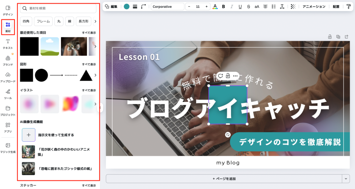
Task: Toggle underline formatting in toolbar
Action: click(240, 7)
